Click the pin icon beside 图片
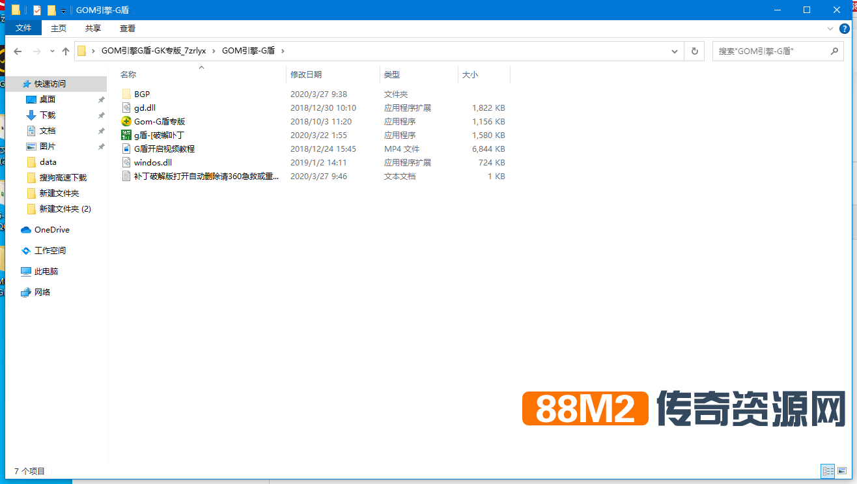This screenshot has width=857, height=484. 101,147
